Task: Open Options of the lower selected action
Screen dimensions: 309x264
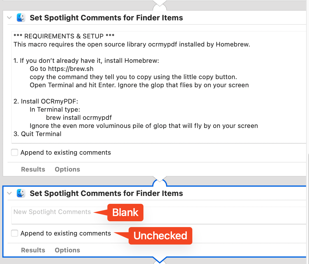Action: point(67,250)
